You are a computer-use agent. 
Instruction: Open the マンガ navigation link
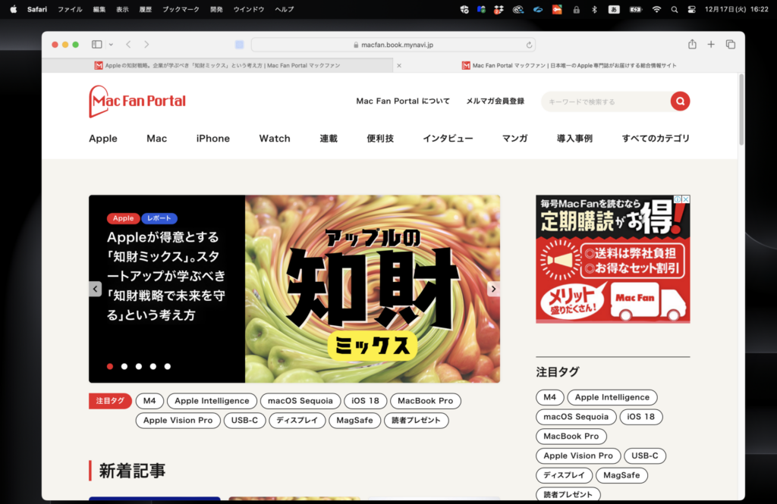click(x=515, y=139)
